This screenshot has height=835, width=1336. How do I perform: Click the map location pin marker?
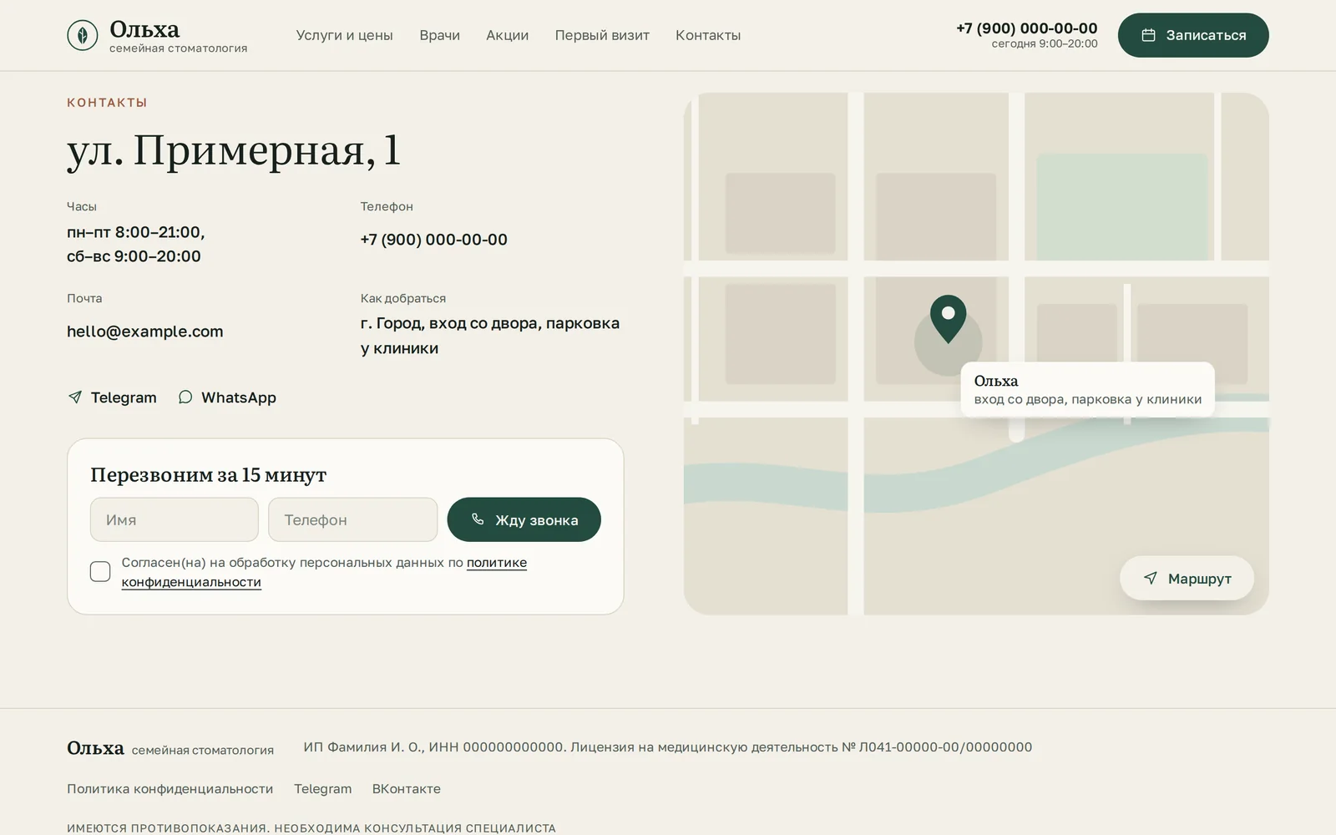coord(948,319)
